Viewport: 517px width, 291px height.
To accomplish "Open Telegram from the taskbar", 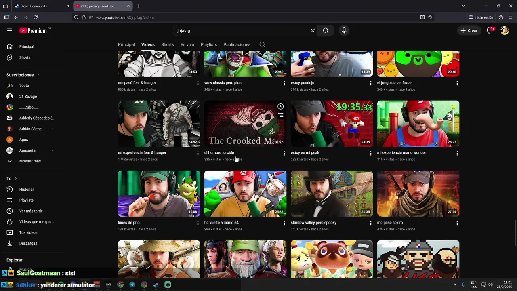I will 132,285.
